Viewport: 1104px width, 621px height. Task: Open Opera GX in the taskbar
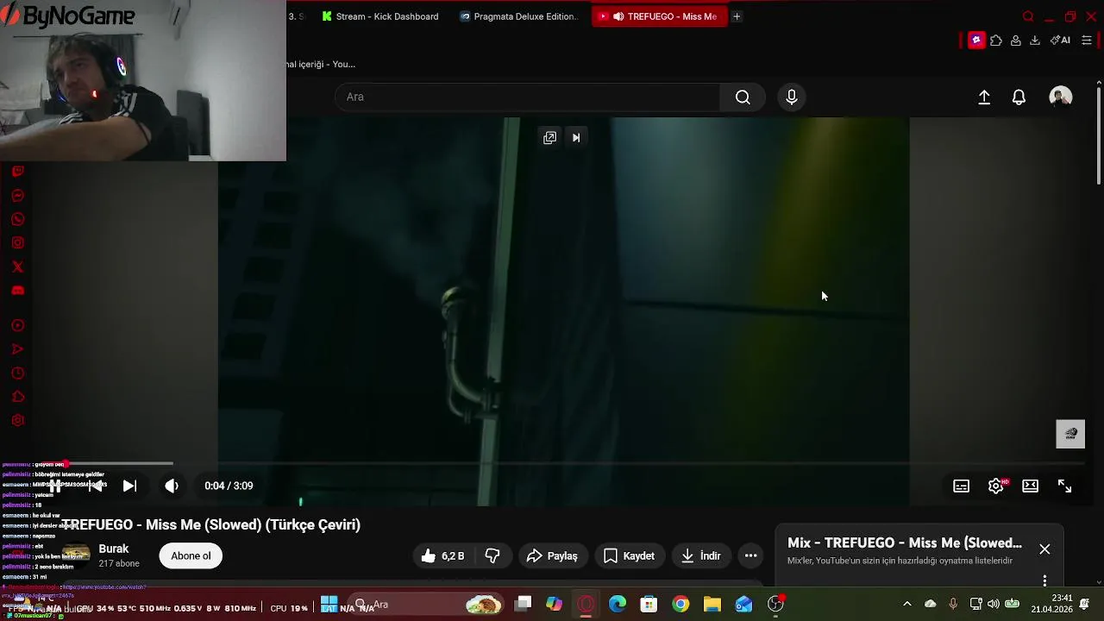coord(586,605)
